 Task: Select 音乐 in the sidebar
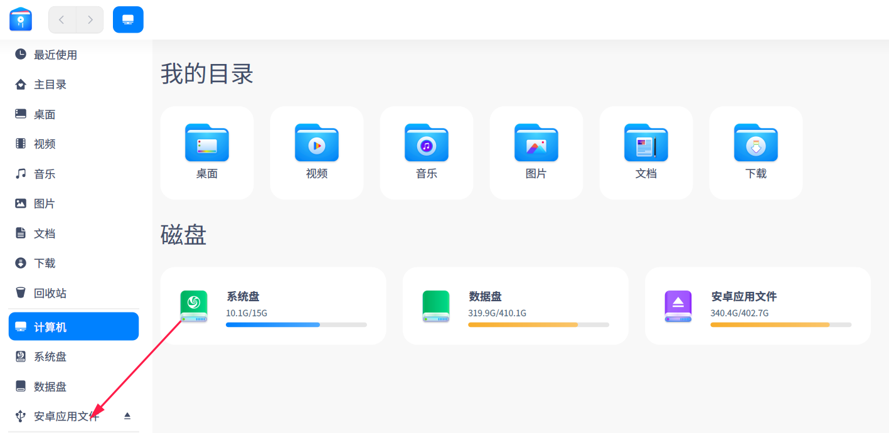pyautogui.click(x=74, y=174)
